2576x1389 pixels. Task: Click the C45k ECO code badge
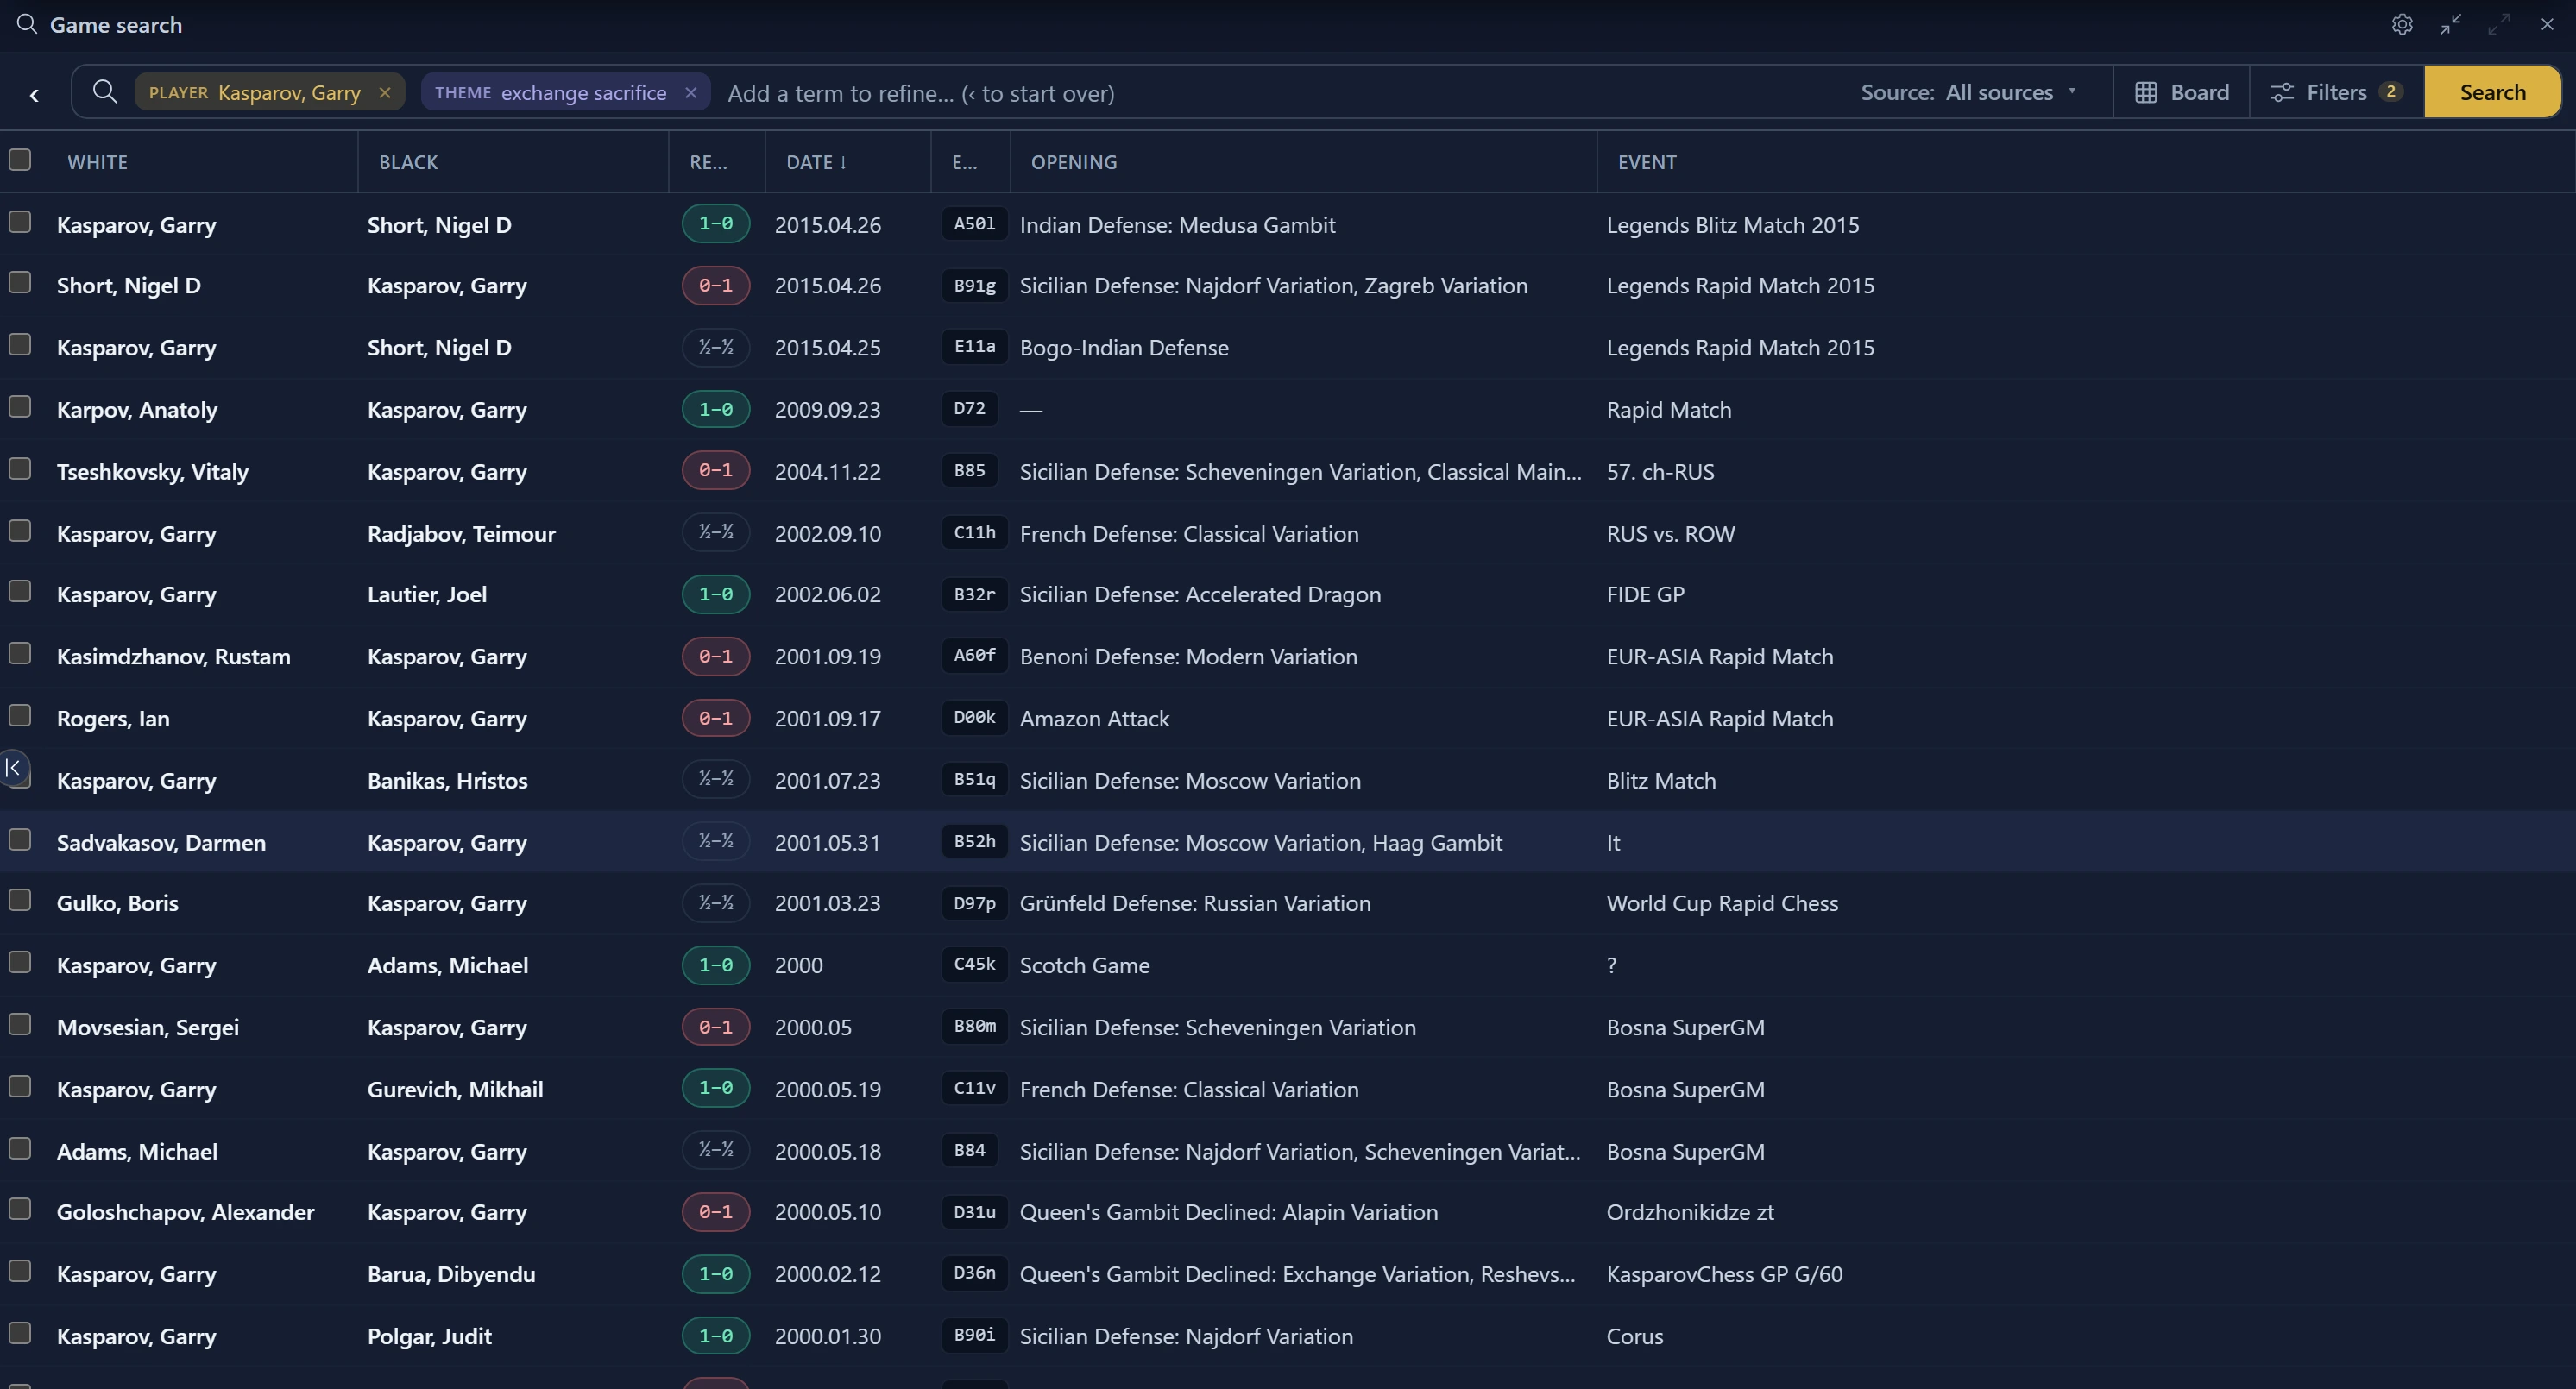tap(974, 965)
